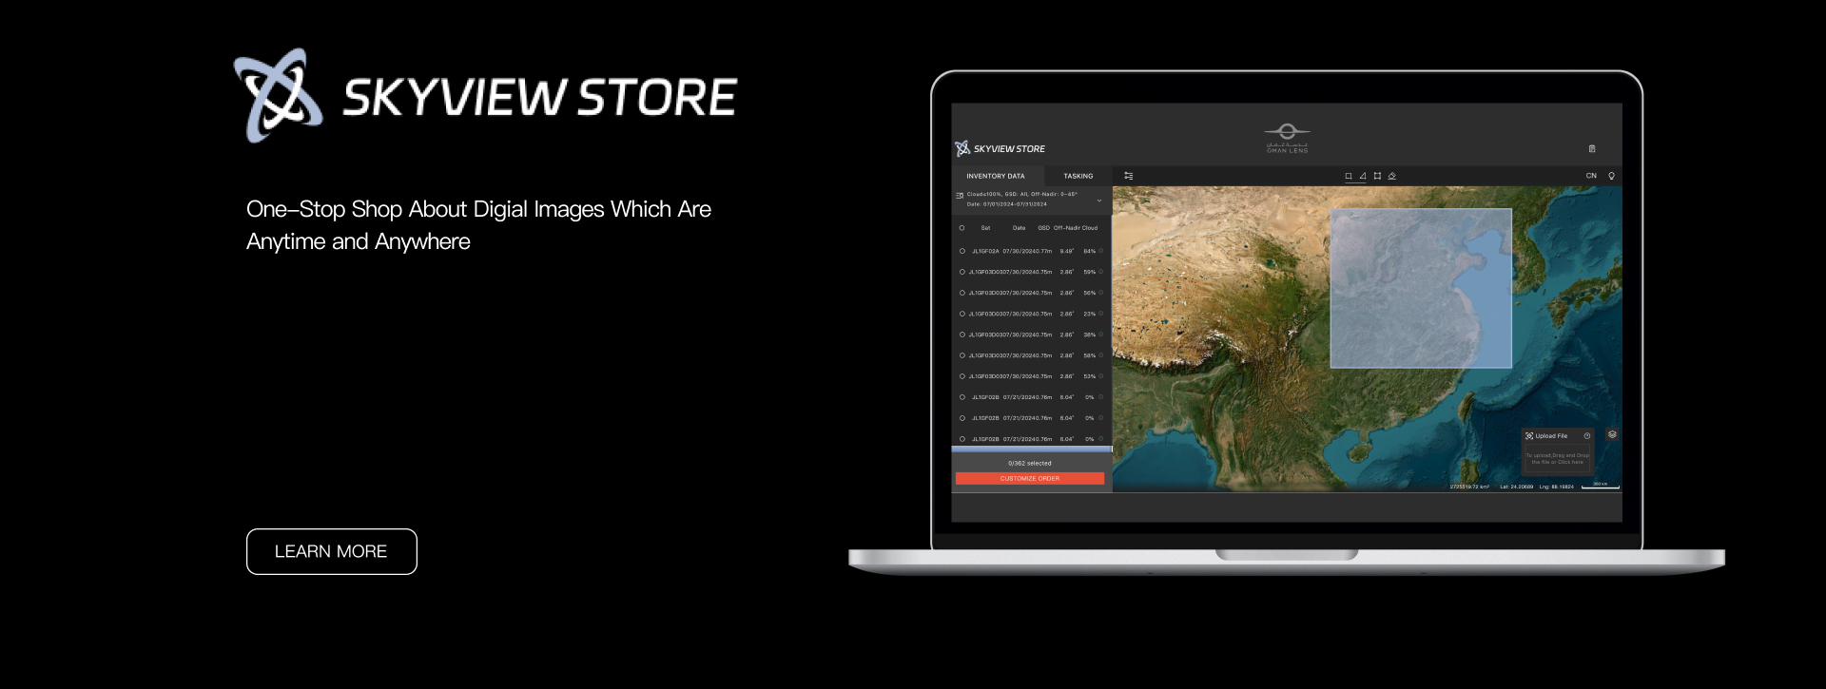Image resolution: width=1826 pixels, height=689 pixels.
Task: Click the area readout in km² on the map
Action: [1469, 487]
